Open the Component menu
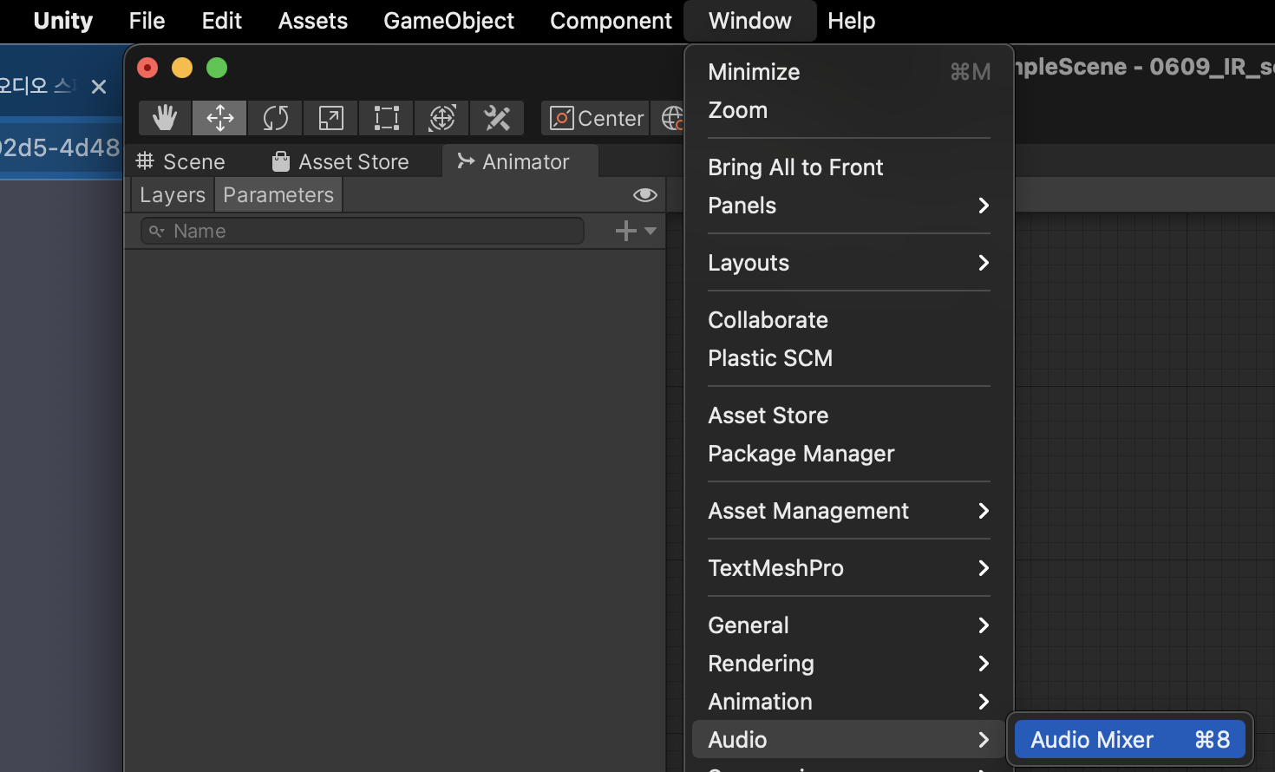Screen dimensions: 1275x772 point(611,21)
